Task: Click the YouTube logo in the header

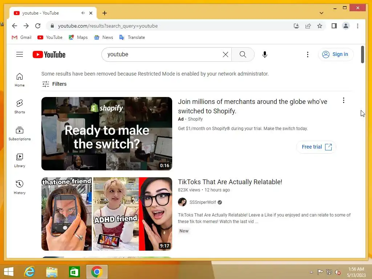Action: point(49,54)
